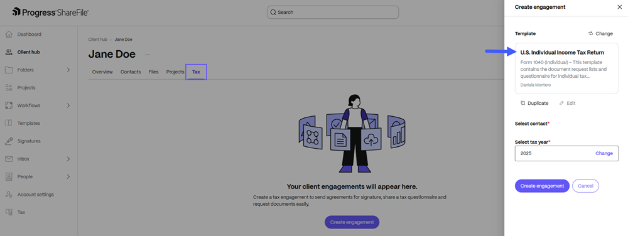
Task: Expand the Workflows submenu chevron
Action: click(x=68, y=105)
